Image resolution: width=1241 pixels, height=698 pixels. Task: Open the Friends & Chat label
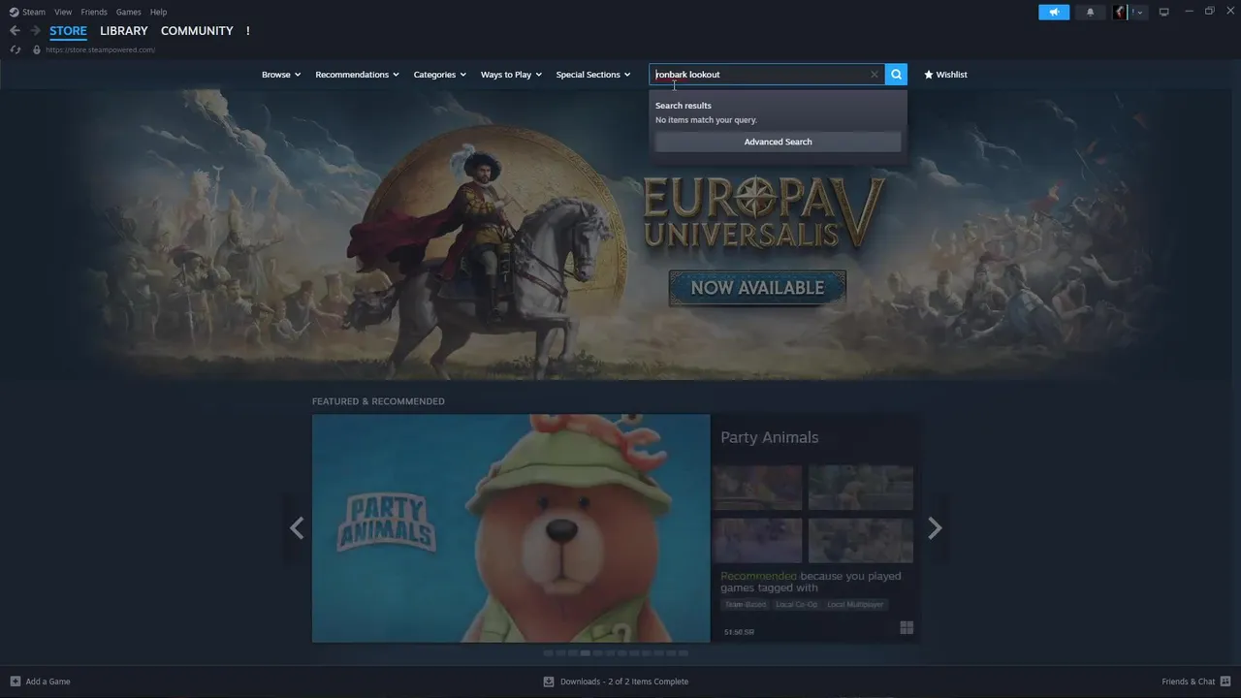click(x=1189, y=682)
